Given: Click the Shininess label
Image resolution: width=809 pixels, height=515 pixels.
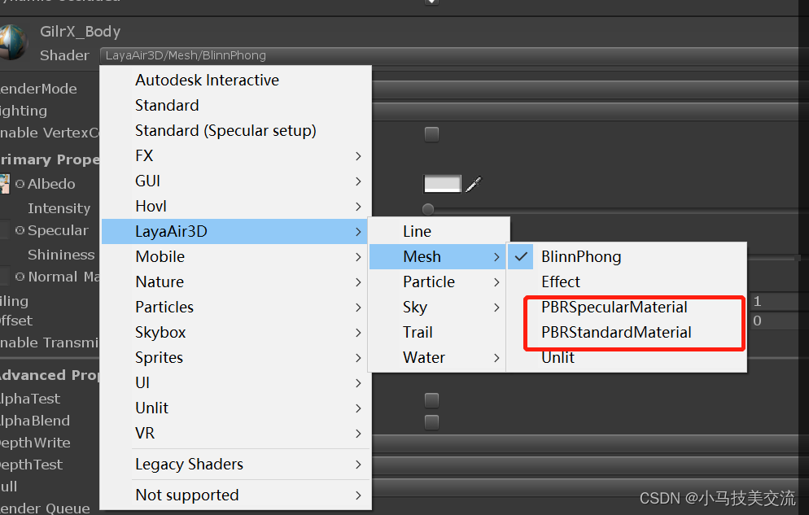Looking at the screenshot, I should coord(61,255).
